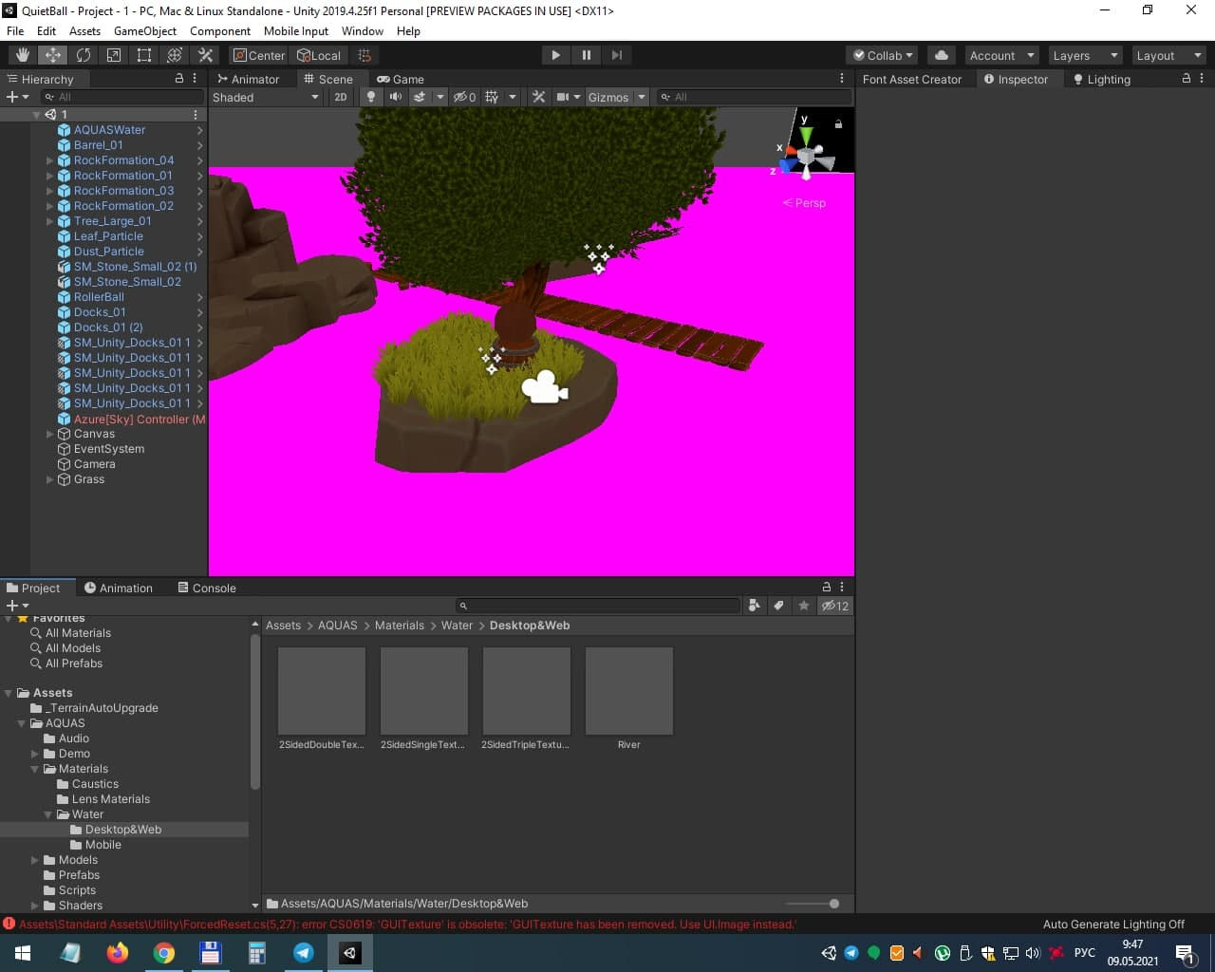This screenshot has width=1215, height=972.
Task: Expand Canvas object in Hierarchy
Action: [x=50, y=434]
